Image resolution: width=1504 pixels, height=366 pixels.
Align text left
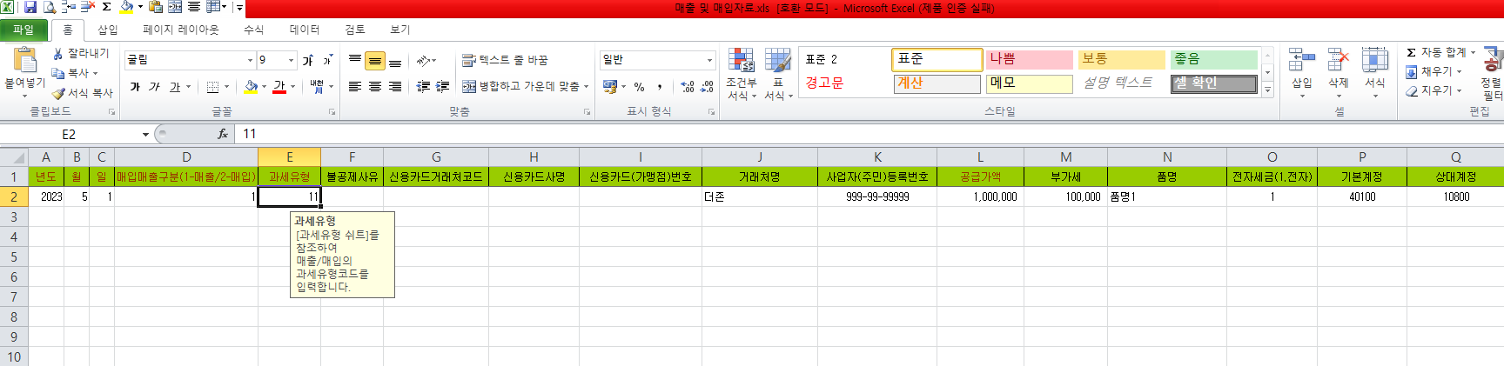(x=355, y=87)
